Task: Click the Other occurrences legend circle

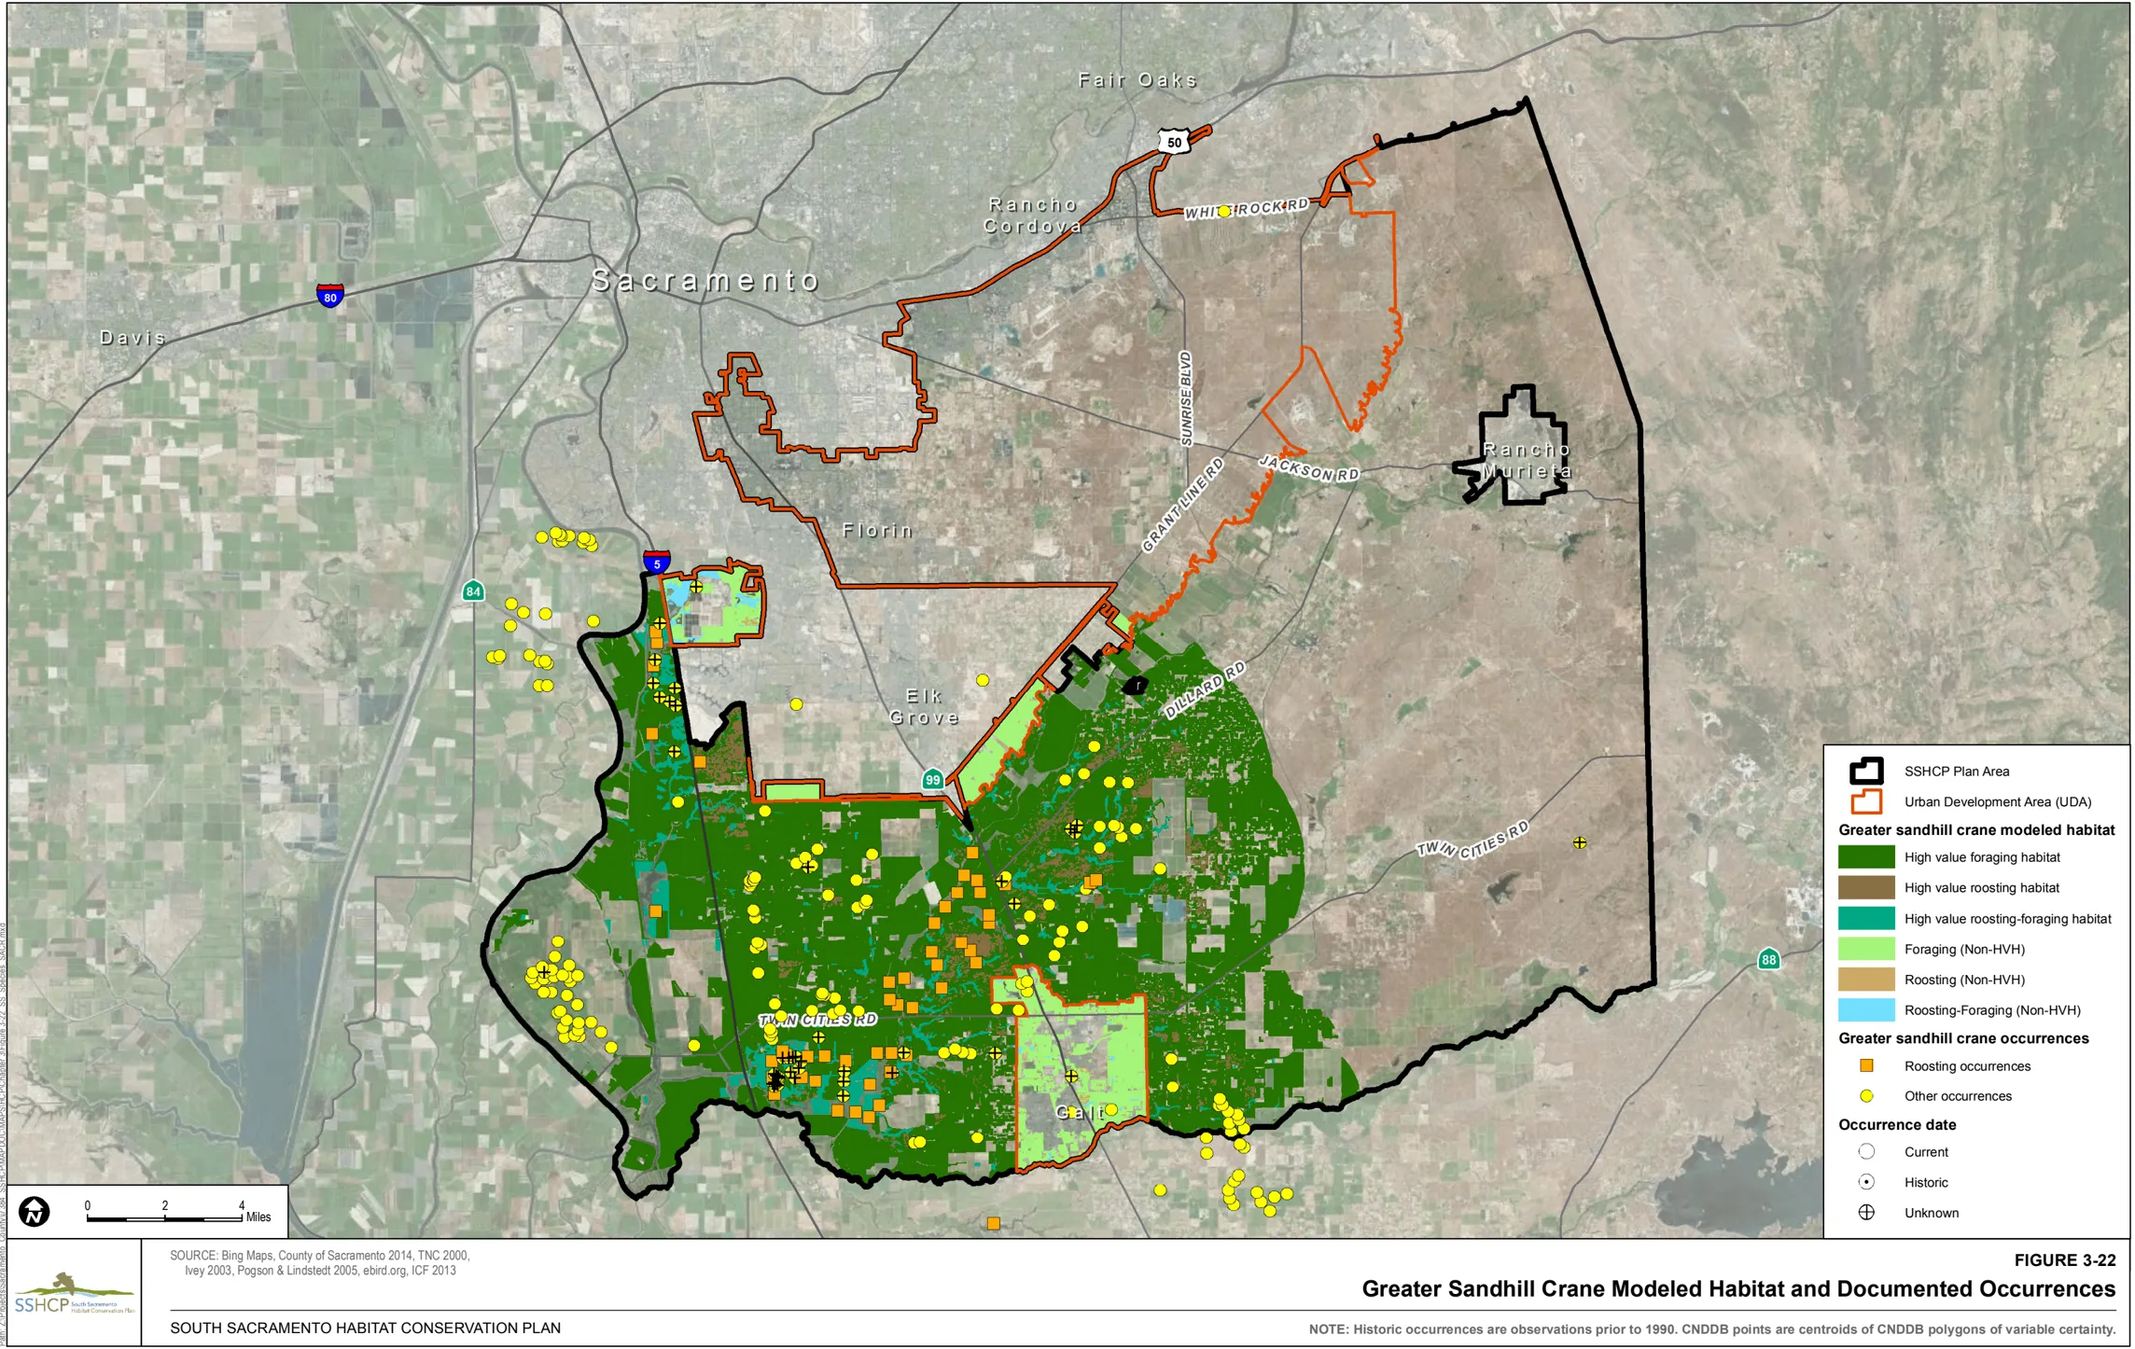Action: pos(1866,1096)
